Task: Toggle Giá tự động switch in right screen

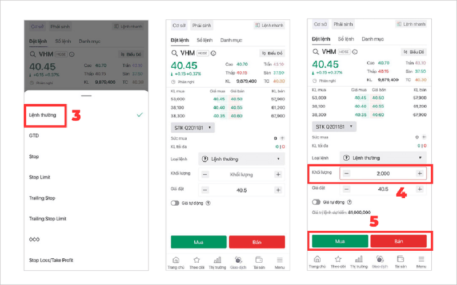Action: pos(316,202)
